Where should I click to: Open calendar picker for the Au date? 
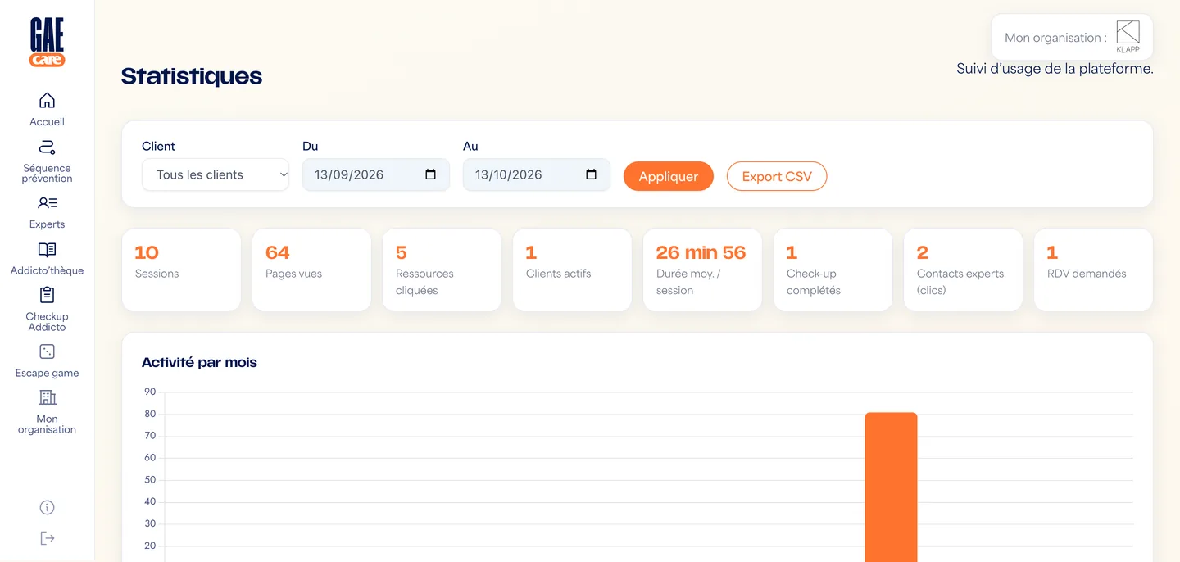(x=592, y=174)
